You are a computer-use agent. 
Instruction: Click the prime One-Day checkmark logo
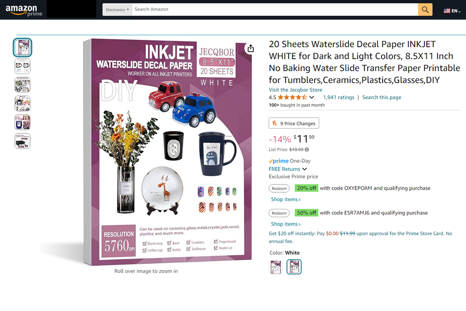279,161
